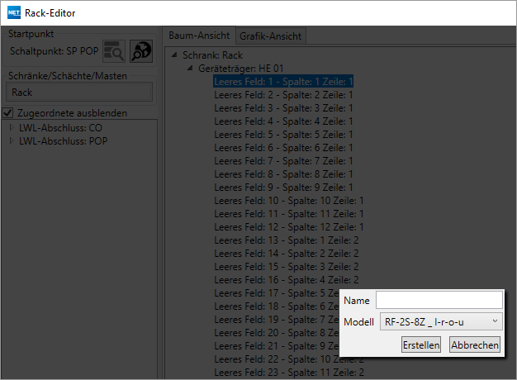Click the Schaltpunkt: SP POP label
517x380 pixels.
click(x=54, y=50)
